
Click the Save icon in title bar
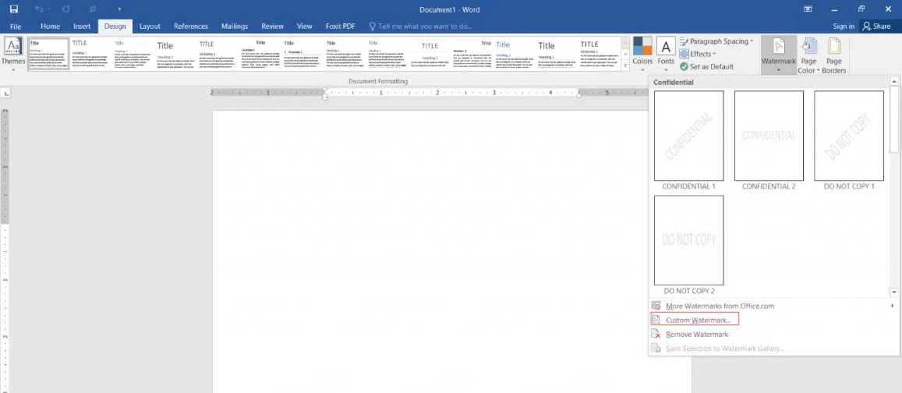pos(14,9)
